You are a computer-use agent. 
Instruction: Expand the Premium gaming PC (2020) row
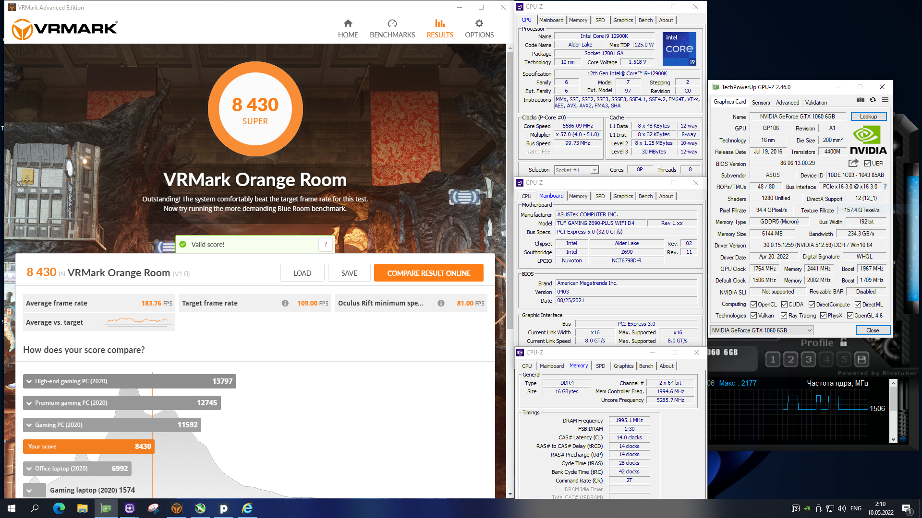coord(122,403)
